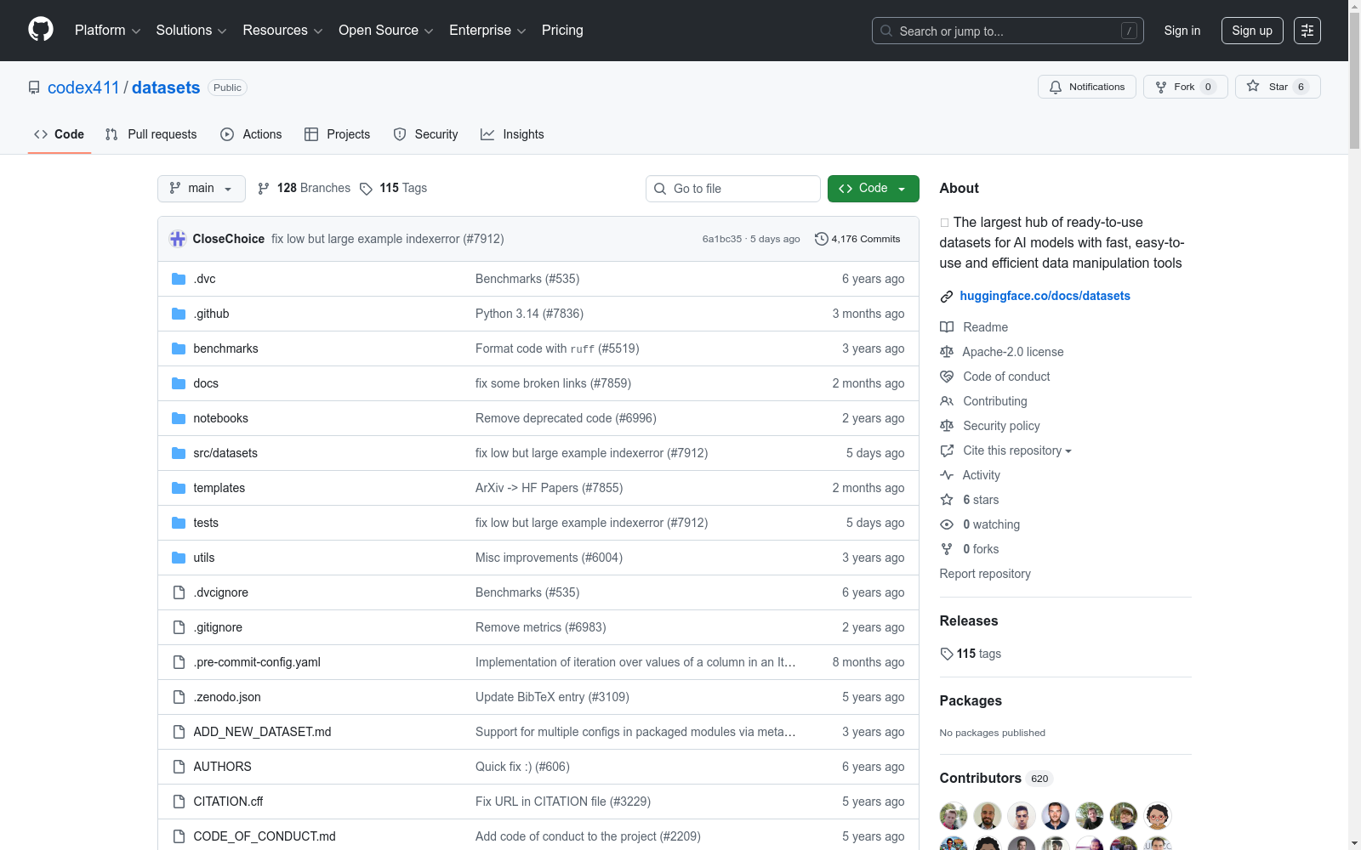Click Report repository link
Screen dimensions: 1361x850
[x=985, y=574]
